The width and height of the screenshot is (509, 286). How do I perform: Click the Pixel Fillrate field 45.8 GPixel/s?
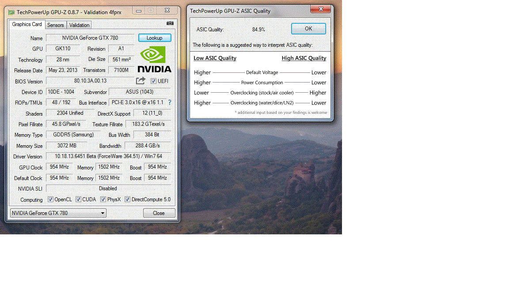click(66, 124)
